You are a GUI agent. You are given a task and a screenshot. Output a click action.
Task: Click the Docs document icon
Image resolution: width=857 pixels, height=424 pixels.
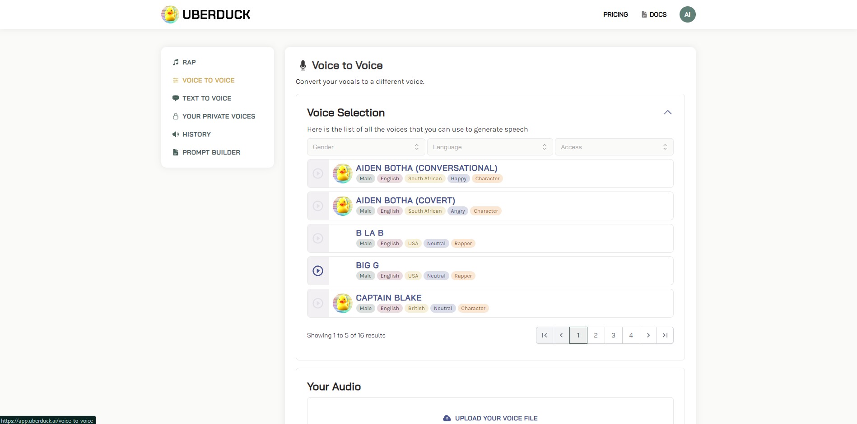coord(644,14)
